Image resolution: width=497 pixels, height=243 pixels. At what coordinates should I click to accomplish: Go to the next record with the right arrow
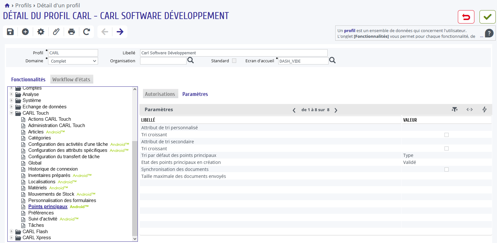click(120, 32)
